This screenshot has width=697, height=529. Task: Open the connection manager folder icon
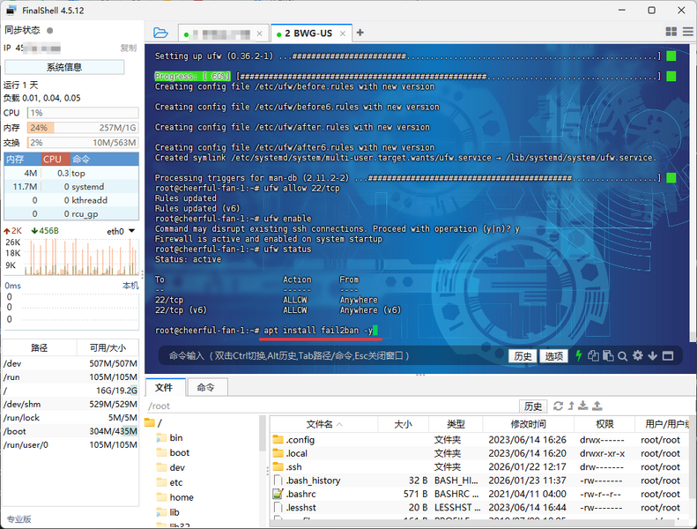[x=160, y=33]
